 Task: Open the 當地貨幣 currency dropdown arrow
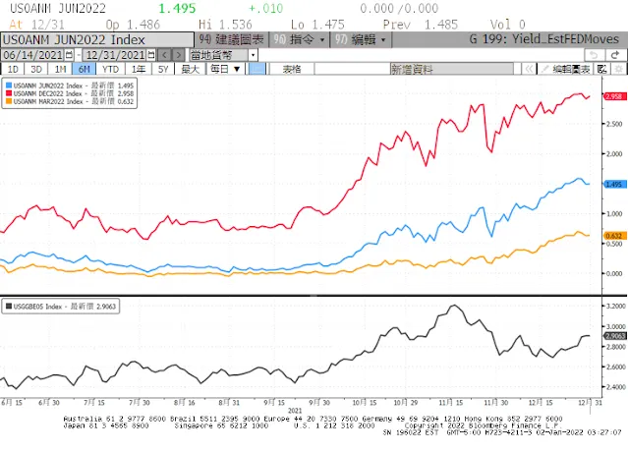coord(254,55)
